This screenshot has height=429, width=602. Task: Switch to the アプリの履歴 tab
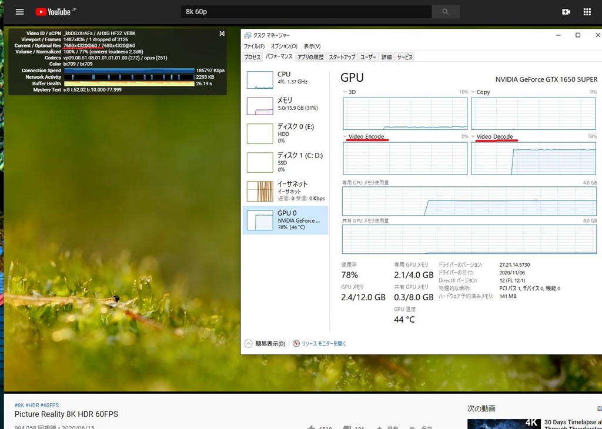click(x=310, y=57)
